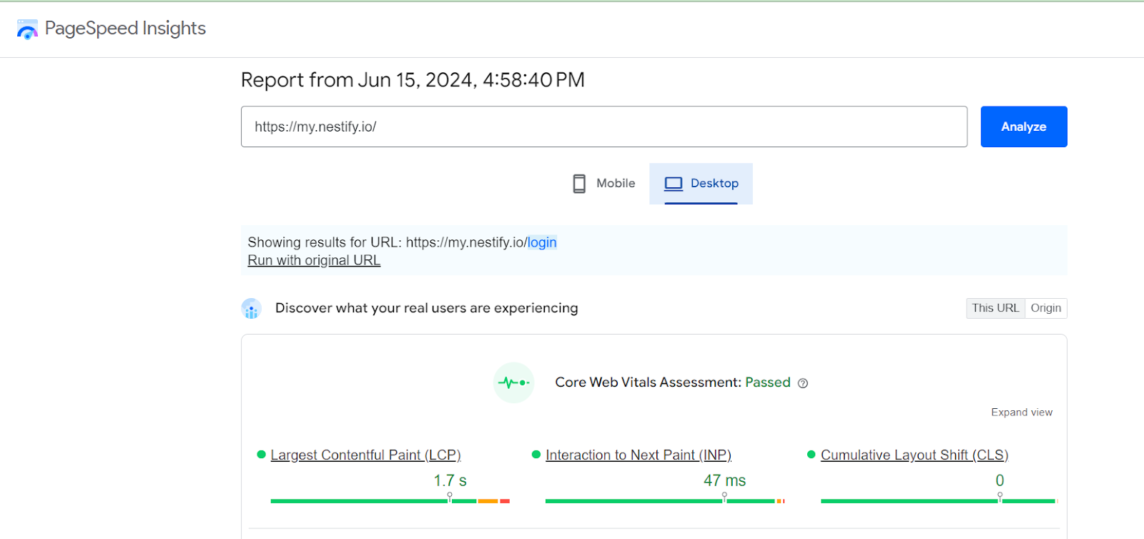
Task: Focus the URL input field
Action: (604, 127)
